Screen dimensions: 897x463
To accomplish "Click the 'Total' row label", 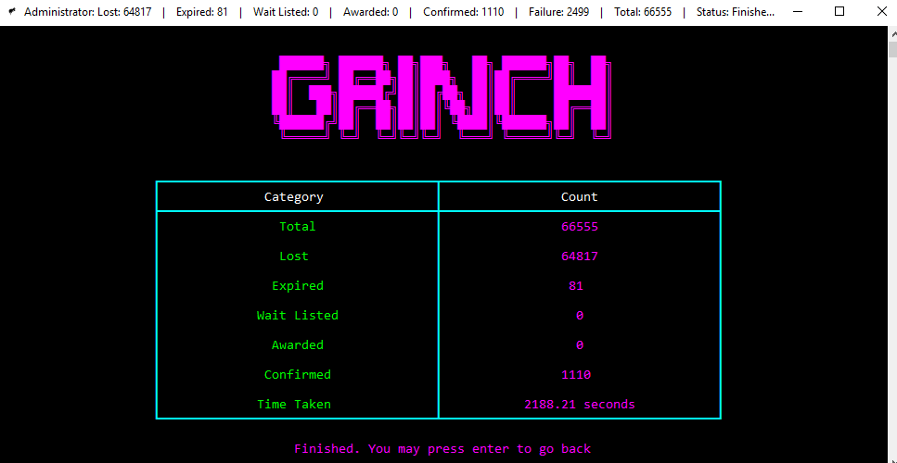I will click(298, 227).
